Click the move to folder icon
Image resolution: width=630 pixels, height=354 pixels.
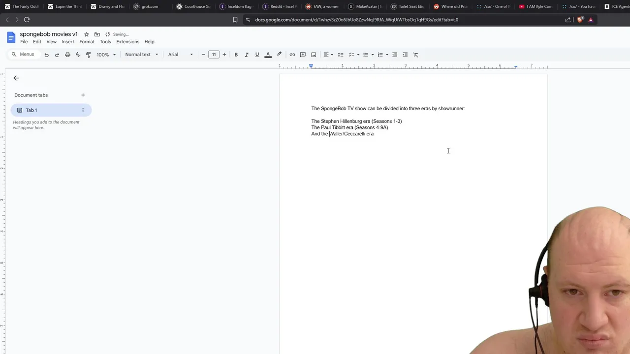point(97,34)
